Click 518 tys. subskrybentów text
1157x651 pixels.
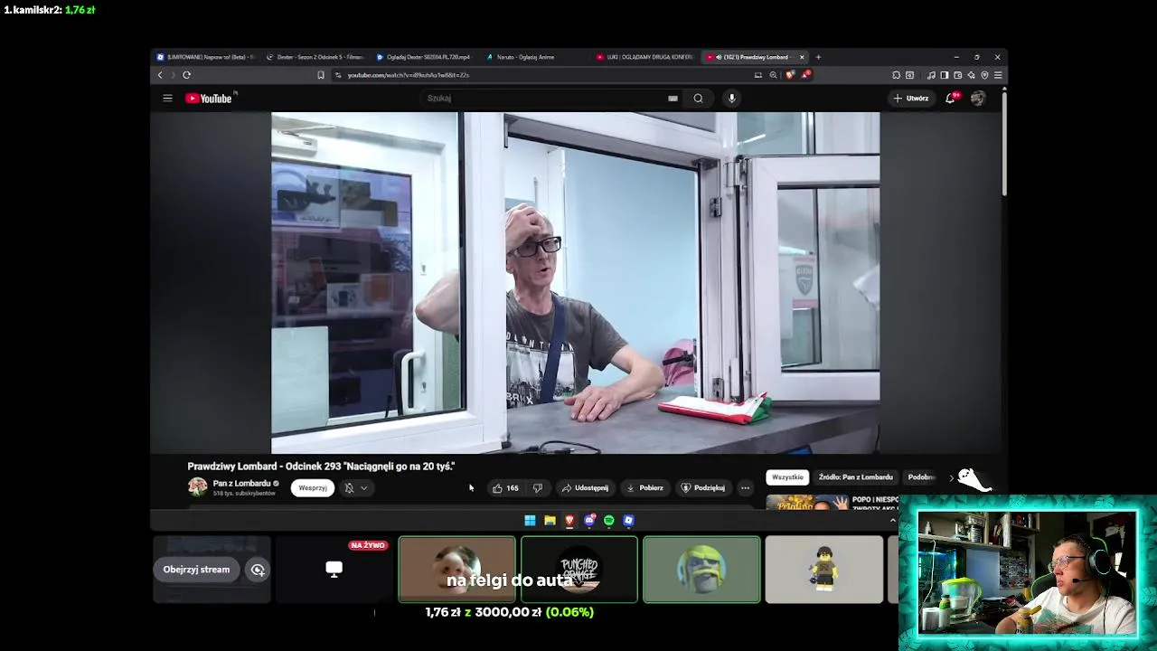[x=244, y=494]
